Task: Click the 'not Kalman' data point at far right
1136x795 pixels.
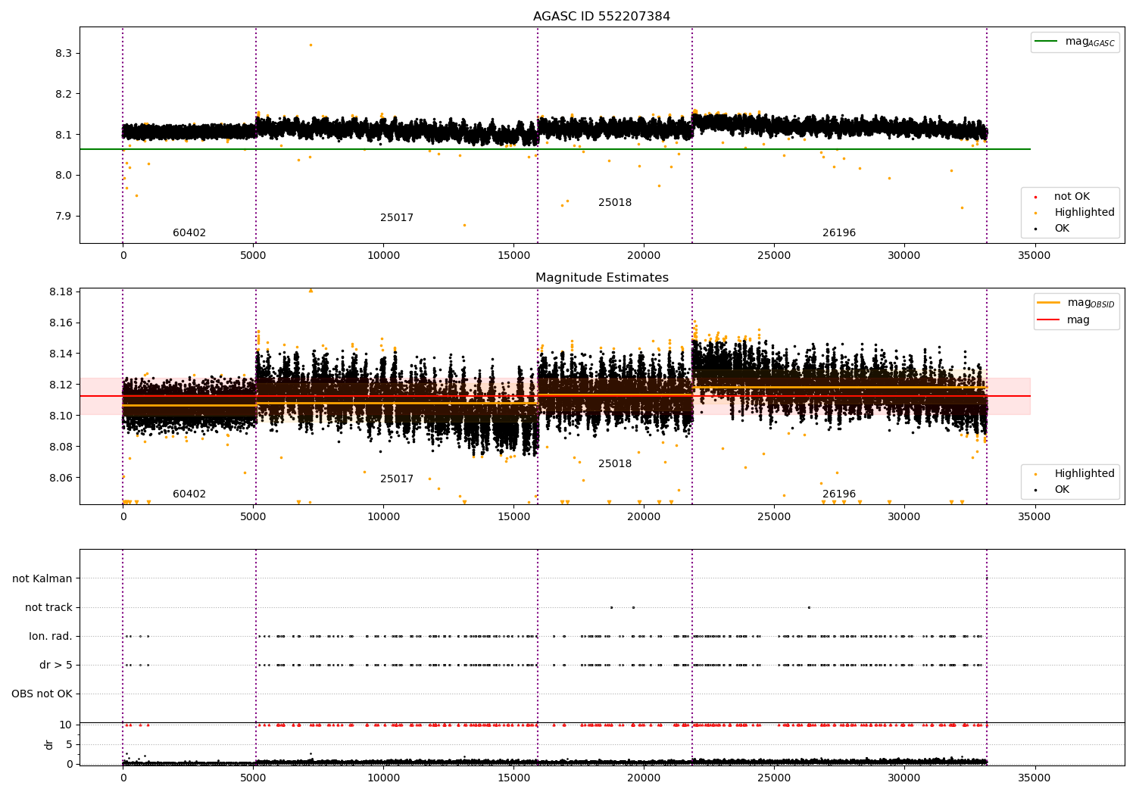Action: pos(986,578)
